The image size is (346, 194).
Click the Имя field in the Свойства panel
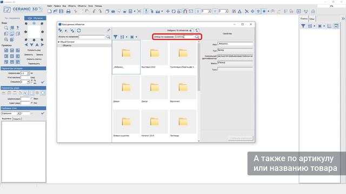(x=235, y=44)
